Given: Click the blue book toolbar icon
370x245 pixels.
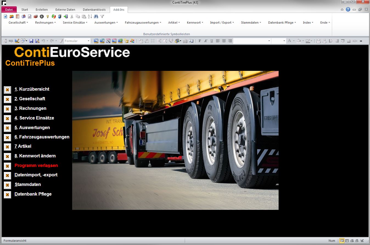Looking at the screenshot, I should [x=60, y=16].
